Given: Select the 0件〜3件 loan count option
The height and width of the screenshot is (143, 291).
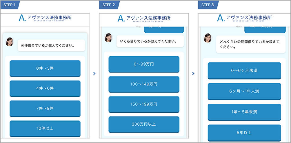Looking at the screenshot, I should (45, 68).
